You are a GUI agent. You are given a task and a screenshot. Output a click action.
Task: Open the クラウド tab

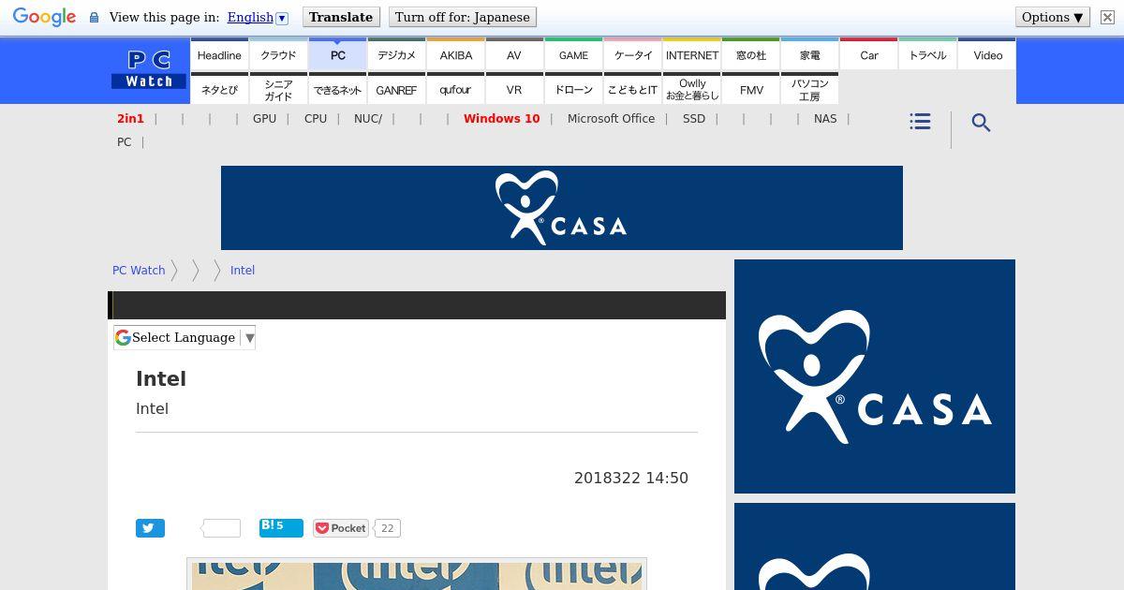278,55
